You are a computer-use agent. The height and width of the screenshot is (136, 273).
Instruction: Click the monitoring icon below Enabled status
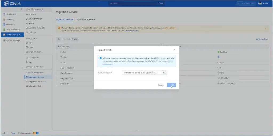pos(219,57)
